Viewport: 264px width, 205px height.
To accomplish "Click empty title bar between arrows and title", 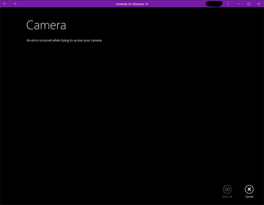I will click(x=64, y=4).
